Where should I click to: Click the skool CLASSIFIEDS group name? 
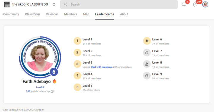click(30, 4)
